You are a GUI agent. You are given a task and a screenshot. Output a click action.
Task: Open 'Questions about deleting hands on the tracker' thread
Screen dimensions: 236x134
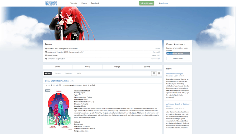tap(63, 49)
